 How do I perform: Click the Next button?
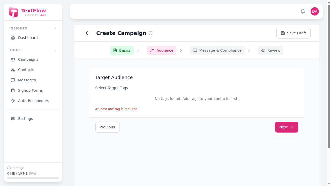pos(286,127)
